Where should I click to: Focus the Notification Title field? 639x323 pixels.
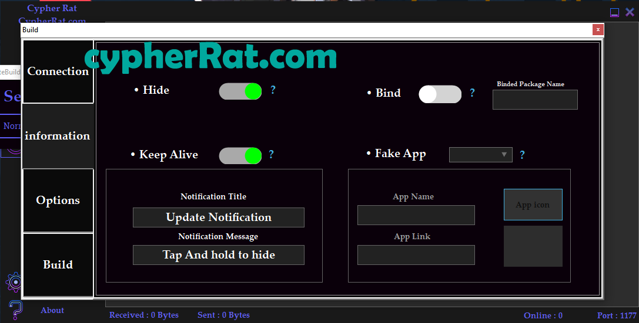click(219, 217)
